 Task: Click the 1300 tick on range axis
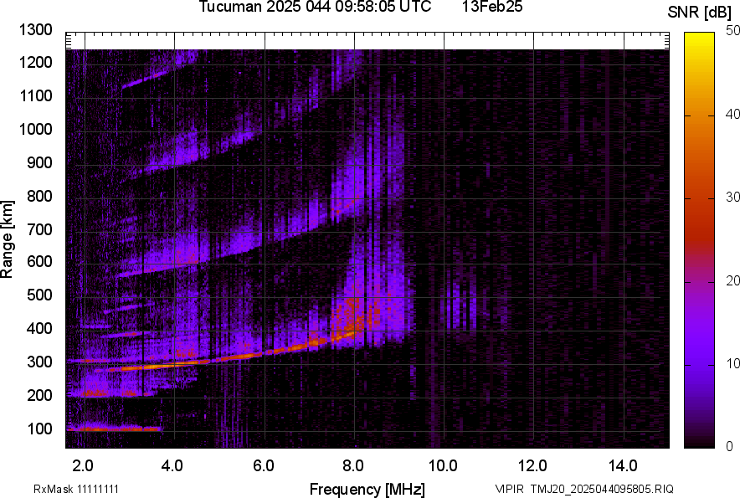[39, 30]
